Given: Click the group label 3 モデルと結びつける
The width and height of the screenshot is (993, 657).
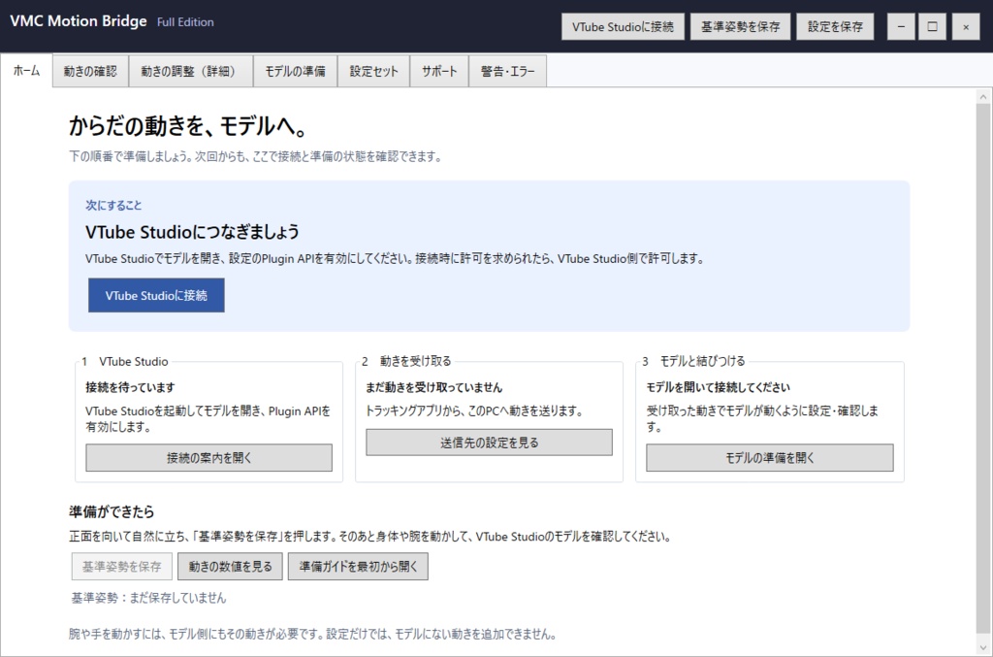Looking at the screenshot, I should click(693, 361).
